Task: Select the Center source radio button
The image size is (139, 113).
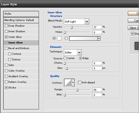Action: [65, 58]
